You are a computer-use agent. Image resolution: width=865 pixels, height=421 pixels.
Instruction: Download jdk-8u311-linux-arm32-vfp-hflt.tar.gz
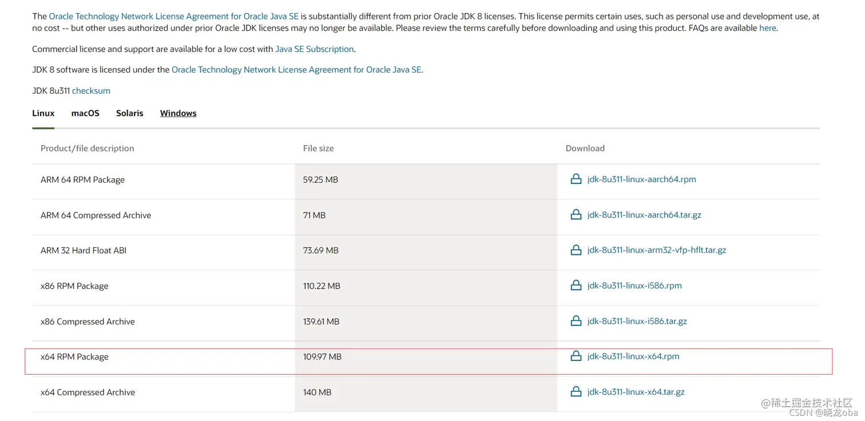[657, 250]
